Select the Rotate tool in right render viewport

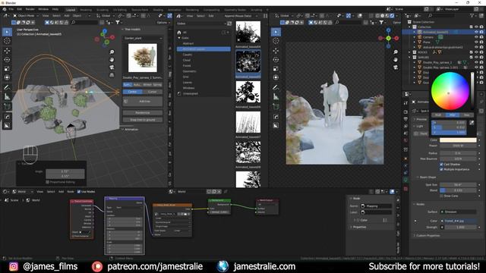(x=276, y=59)
